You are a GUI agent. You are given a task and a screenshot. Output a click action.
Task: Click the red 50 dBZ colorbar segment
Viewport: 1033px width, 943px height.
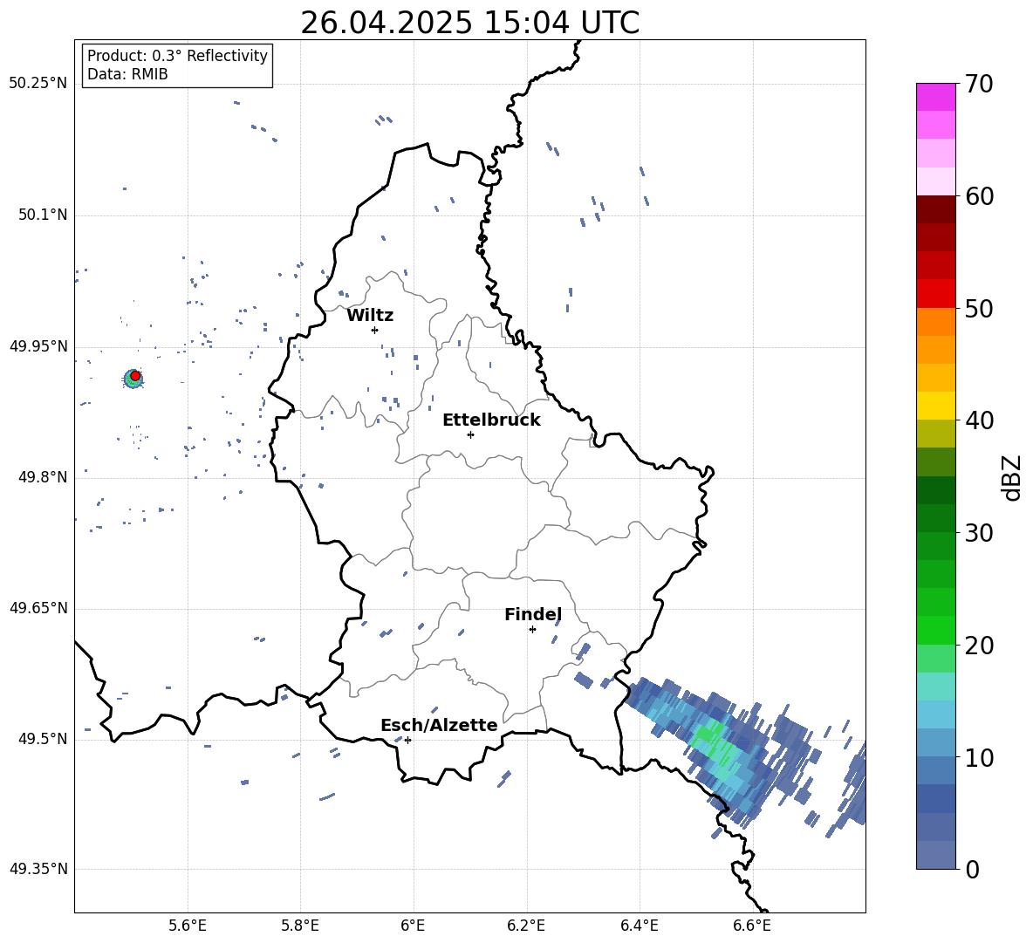click(x=935, y=294)
